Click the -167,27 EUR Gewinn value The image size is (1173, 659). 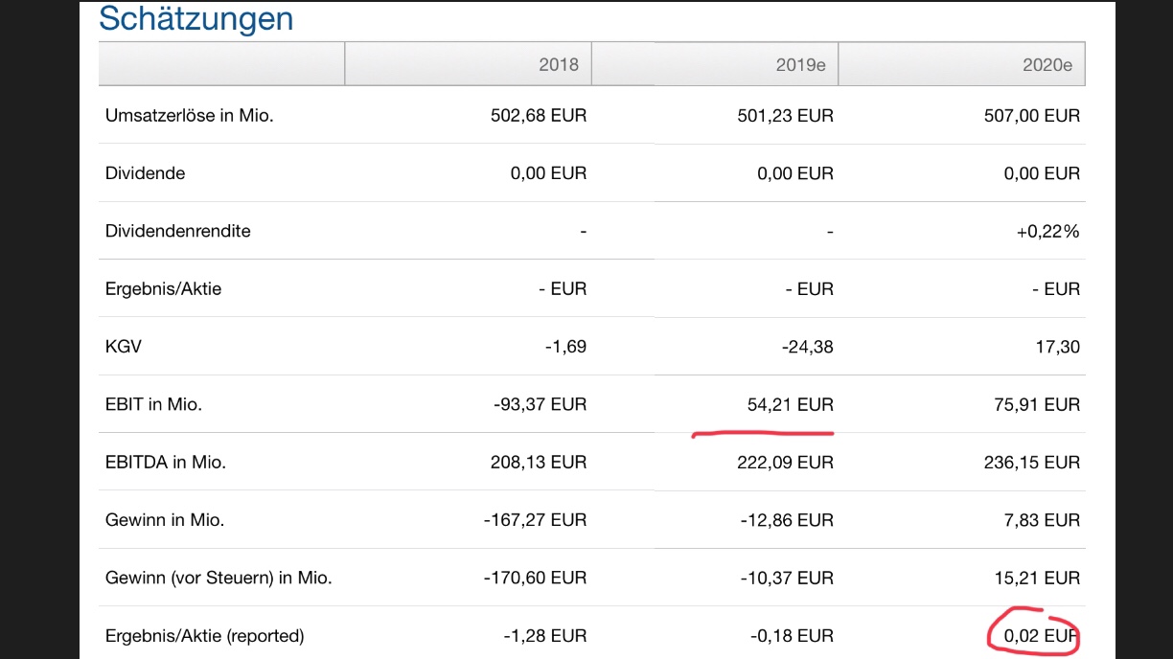tap(535, 520)
